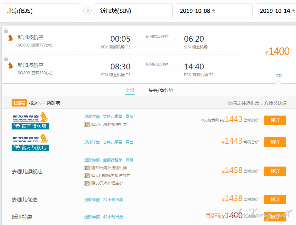Open 退改详情 for 去哪儿优选
The image size is (296, 225).
tap(92, 200)
